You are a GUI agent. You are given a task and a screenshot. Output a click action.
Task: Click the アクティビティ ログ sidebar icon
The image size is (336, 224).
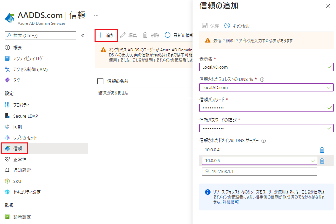tap(7, 58)
